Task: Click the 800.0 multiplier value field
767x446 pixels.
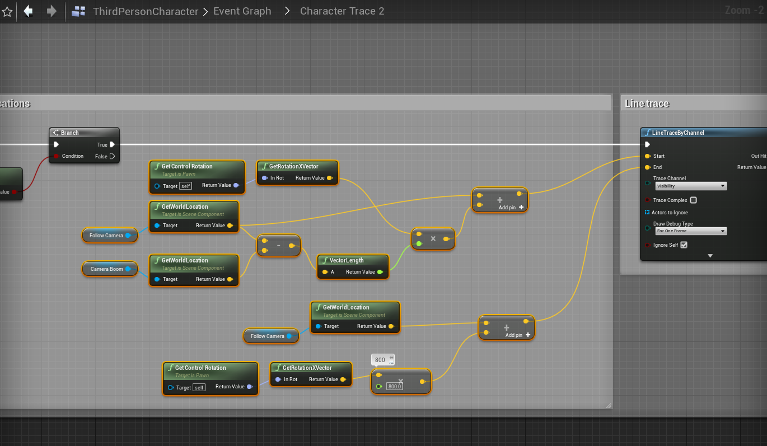Action: click(x=395, y=386)
